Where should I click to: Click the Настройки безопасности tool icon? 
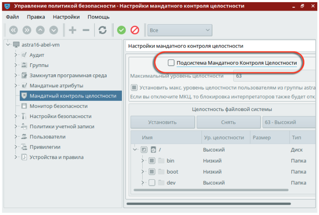[24, 116]
